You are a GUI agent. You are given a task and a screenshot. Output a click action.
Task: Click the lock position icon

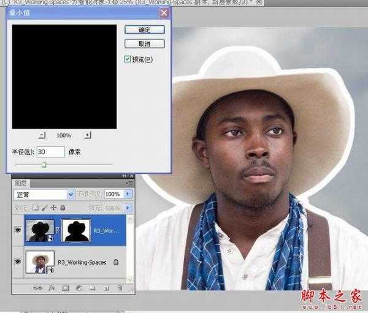coord(53,208)
